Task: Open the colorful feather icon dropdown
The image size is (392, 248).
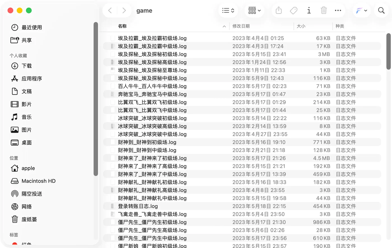Action: pos(361,11)
